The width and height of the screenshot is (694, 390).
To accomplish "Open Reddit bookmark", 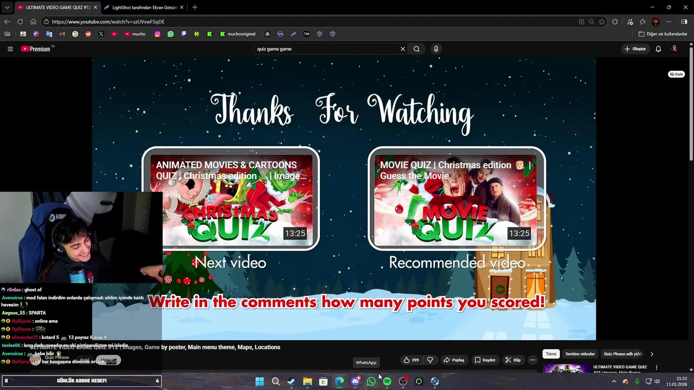I will (88, 34).
